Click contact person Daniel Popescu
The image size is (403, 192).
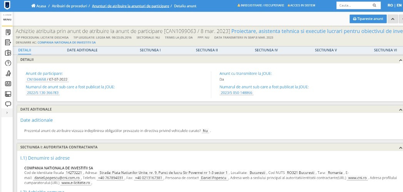click(x=214, y=178)
